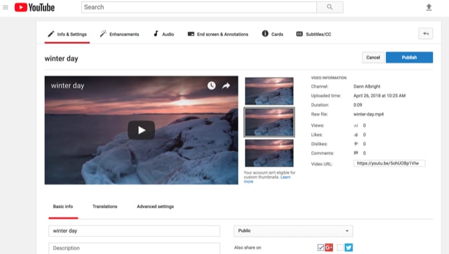The height and width of the screenshot is (254, 449).
Task: Open End screen & Annotations tab
Action: pyautogui.click(x=218, y=34)
